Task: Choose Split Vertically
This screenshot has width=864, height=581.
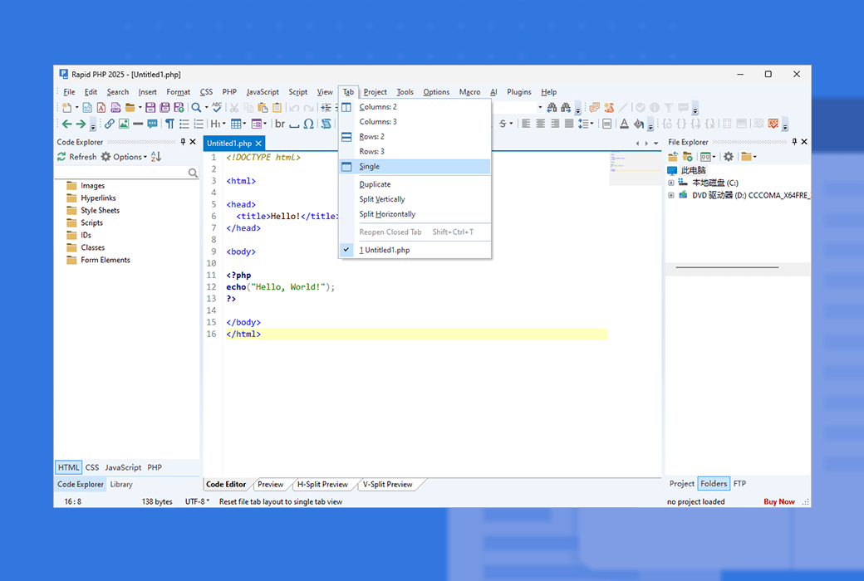Action: click(x=415, y=199)
